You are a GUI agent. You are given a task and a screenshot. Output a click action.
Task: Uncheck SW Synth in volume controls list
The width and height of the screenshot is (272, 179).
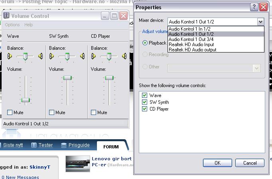pos(144,102)
